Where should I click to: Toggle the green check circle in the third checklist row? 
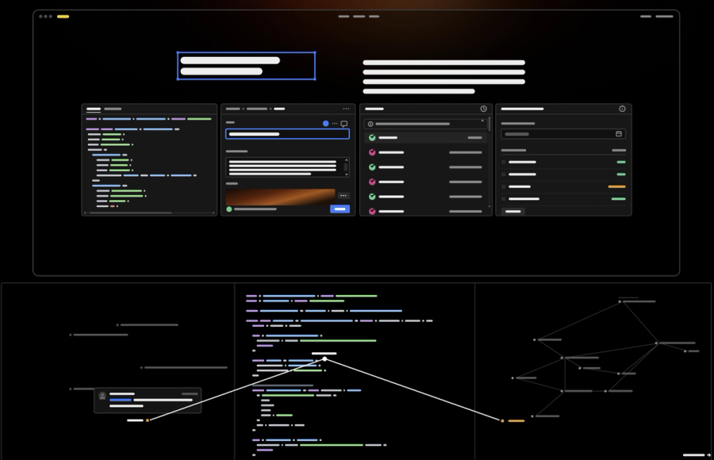pos(372,167)
